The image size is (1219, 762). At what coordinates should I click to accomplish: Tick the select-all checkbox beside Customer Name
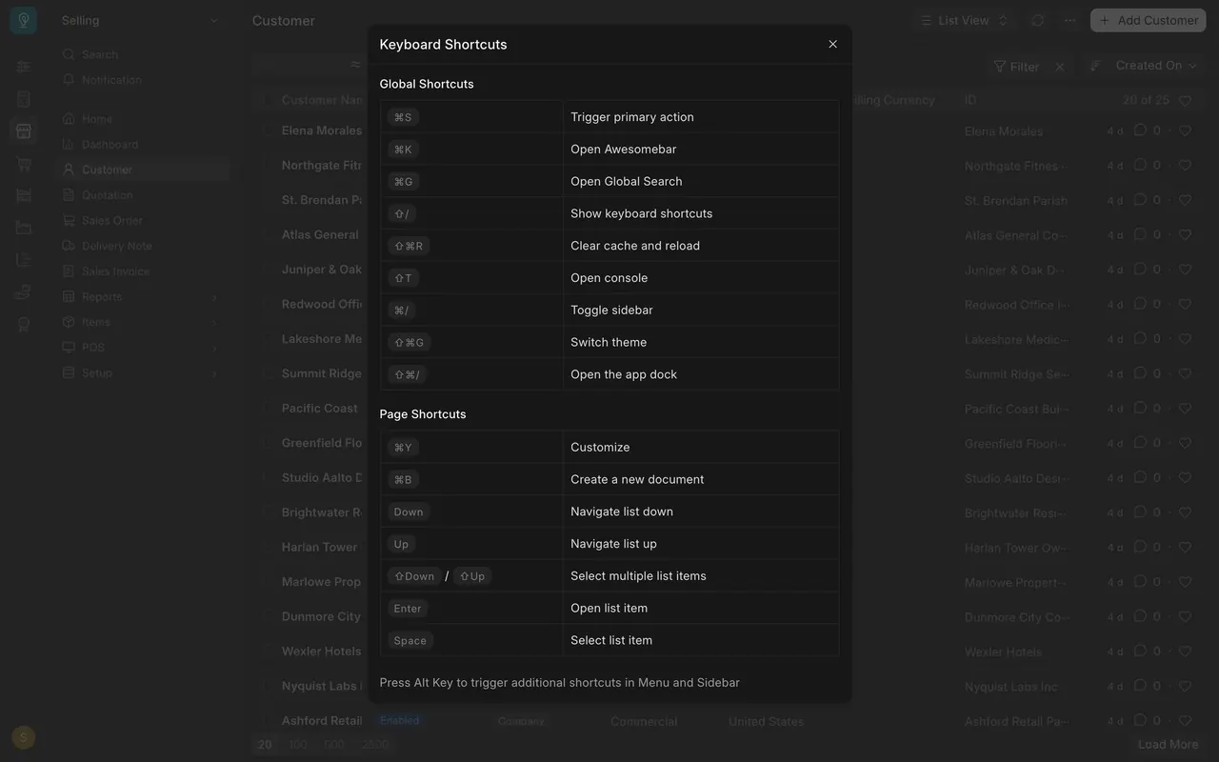coord(267,100)
